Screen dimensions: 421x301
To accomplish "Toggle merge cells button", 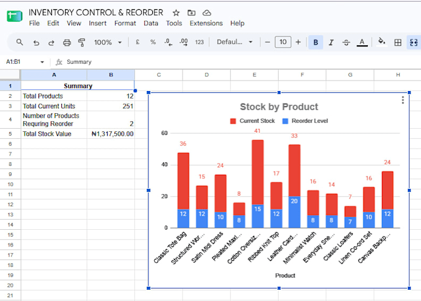I will [414, 42].
